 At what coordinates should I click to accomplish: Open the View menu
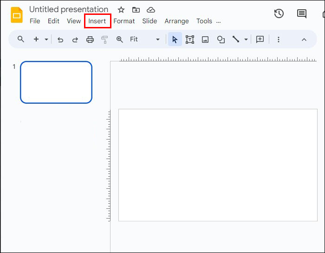click(74, 21)
